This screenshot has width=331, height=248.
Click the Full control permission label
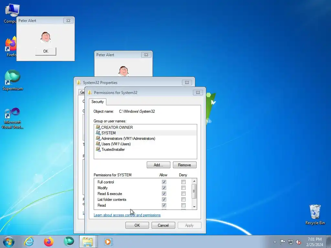tap(106, 182)
